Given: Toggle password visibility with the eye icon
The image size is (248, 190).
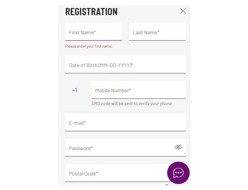Looking at the screenshot, I should tap(178, 147).
